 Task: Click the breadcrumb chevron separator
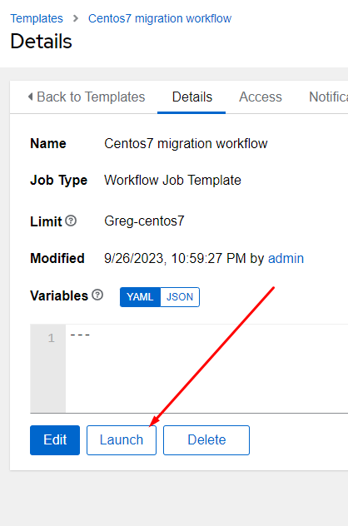coord(76,18)
